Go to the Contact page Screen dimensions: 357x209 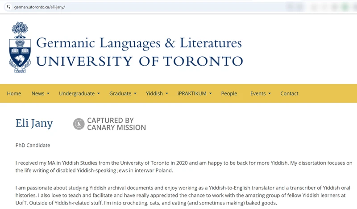[x=289, y=93]
